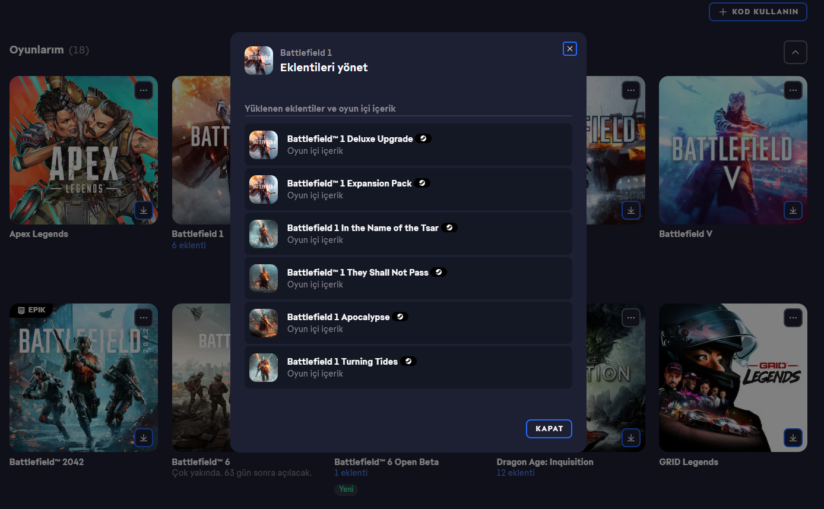
Task: Click the KAPAT button
Action: 549,429
